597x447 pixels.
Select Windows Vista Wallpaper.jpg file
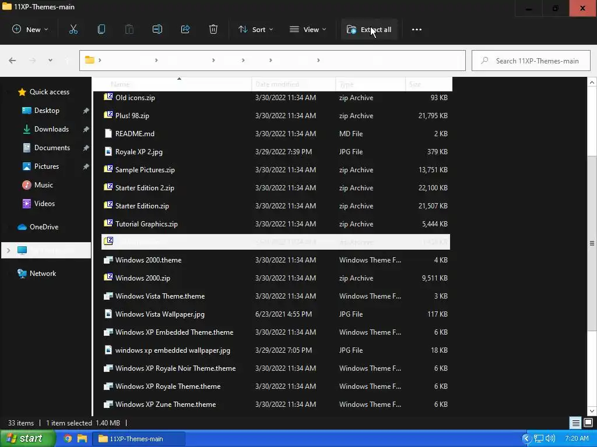point(276,314)
